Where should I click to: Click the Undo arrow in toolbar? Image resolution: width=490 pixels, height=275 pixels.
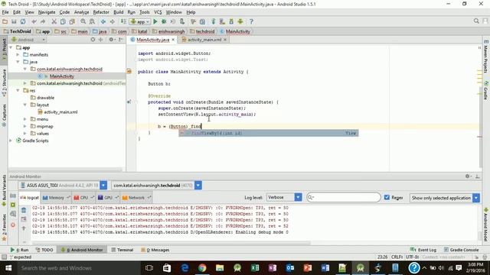click(x=34, y=21)
